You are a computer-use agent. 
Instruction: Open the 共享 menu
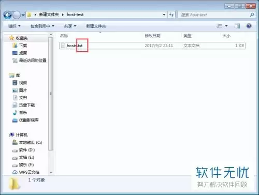pyautogui.click(x=70, y=26)
